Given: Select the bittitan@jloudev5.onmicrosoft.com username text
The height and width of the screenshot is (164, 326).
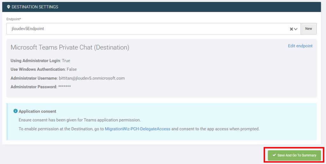Looking at the screenshot, I should click(92, 78).
